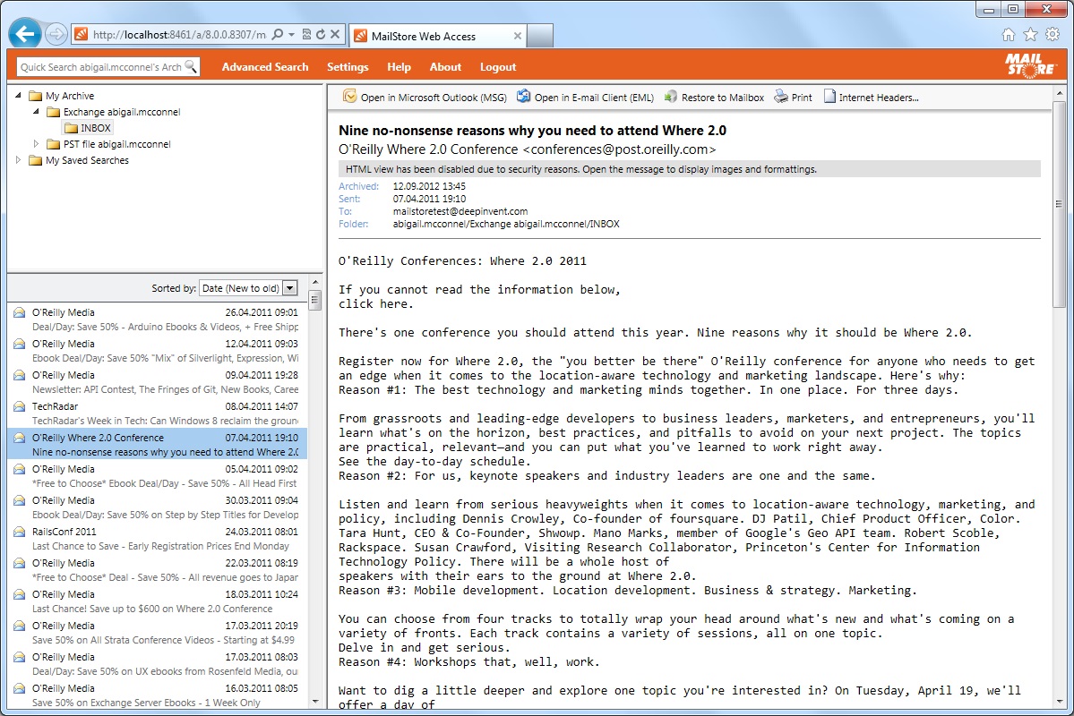Expand the PST file abigail.mcconnel node
The width and height of the screenshot is (1074, 716).
tap(36, 144)
